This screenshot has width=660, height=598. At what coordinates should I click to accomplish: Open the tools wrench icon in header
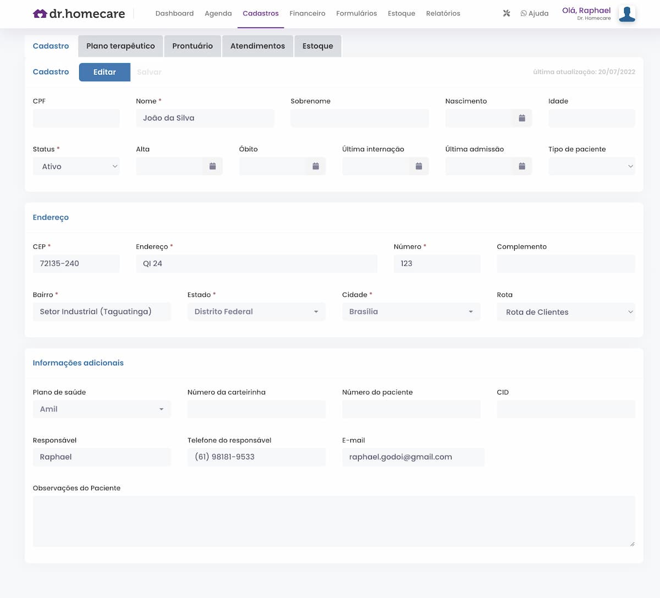507,13
